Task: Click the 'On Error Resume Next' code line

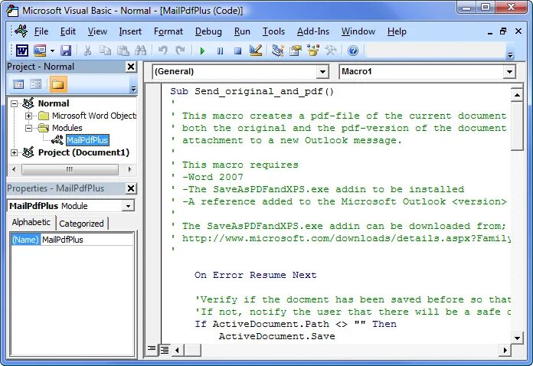Action: (255, 275)
